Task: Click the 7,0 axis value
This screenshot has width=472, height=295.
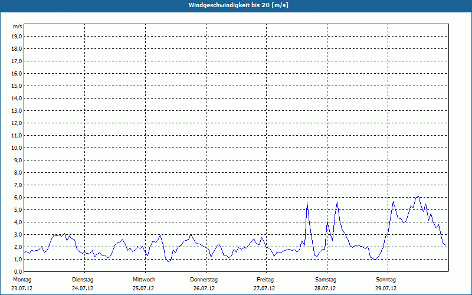Action: pyautogui.click(x=18, y=185)
